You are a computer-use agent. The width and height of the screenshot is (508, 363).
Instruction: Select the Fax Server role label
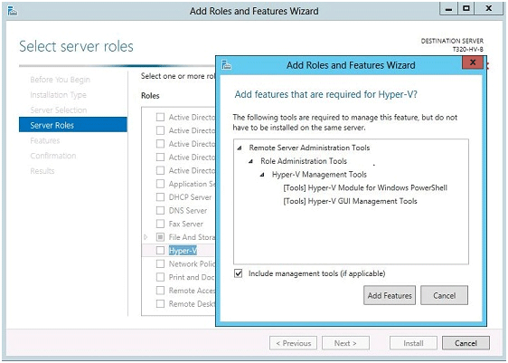click(186, 224)
